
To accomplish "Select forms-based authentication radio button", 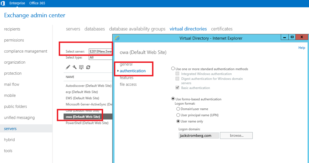I will pyautogui.click(x=173, y=99).
